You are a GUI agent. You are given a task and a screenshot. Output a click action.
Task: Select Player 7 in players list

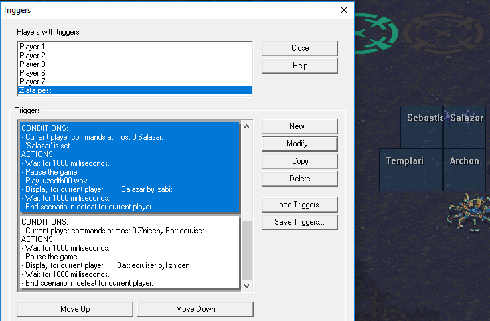pos(135,82)
